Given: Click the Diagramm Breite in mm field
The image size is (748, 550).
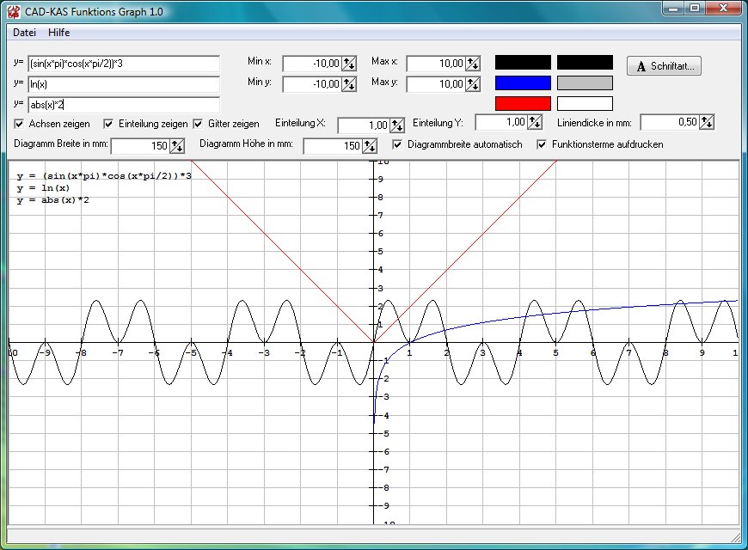Looking at the screenshot, I should [140, 146].
